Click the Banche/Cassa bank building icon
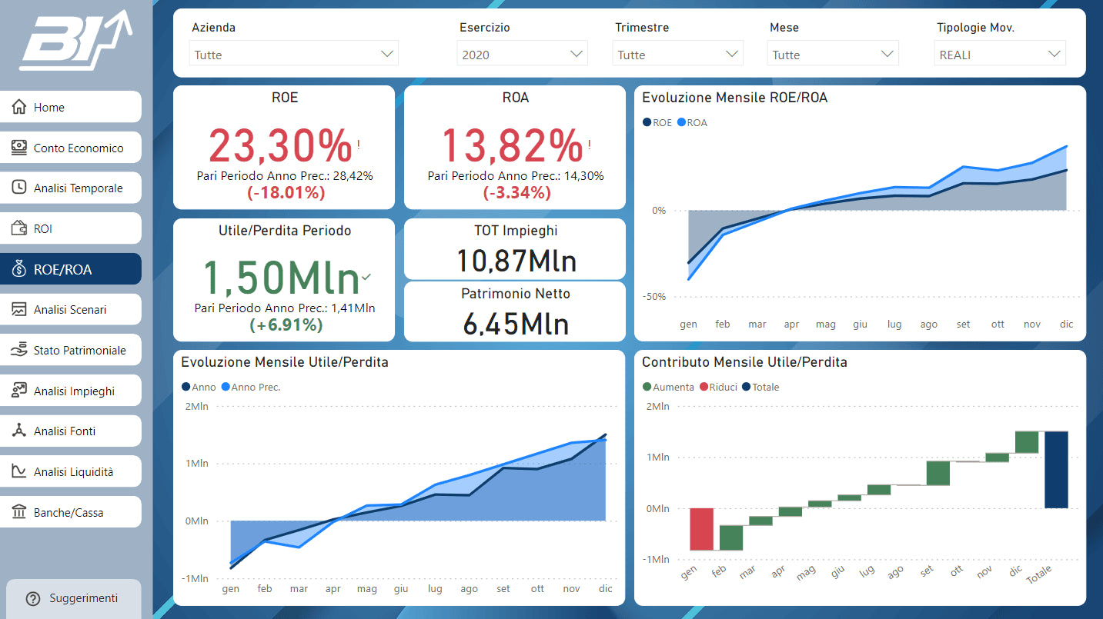This screenshot has height=619, width=1103. [x=19, y=512]
